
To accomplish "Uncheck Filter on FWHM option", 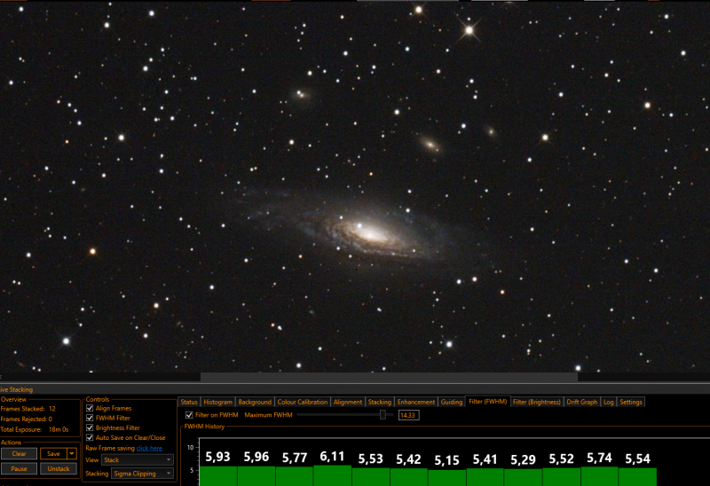I will click(x=189, y=415).
